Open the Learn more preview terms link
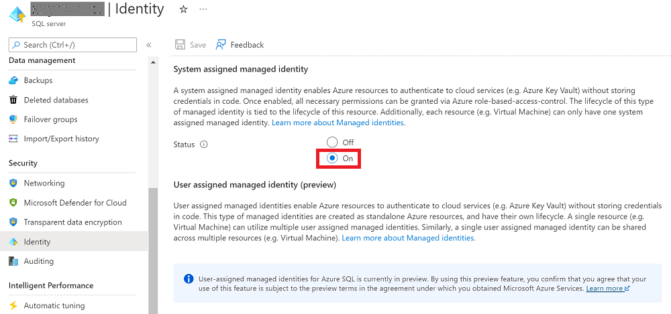The height and width of the screenshot is (314, 671). click(x=605, y=288)
